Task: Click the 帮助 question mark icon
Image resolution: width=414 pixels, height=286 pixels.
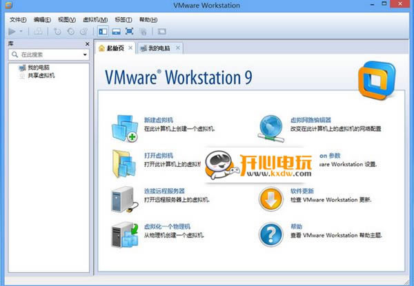Action: pos(270,234)
